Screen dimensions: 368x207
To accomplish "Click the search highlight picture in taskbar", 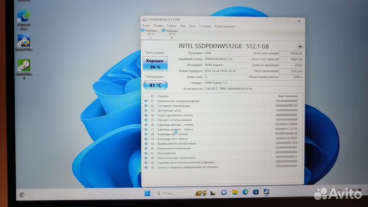I will tap(201, 193).
